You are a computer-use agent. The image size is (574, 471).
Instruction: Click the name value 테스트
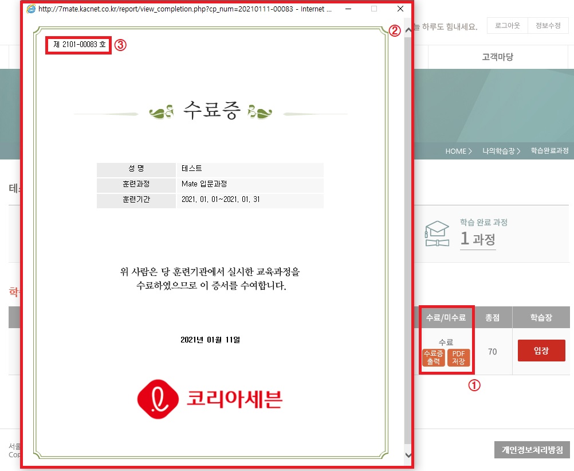click(x=192, y=168)
